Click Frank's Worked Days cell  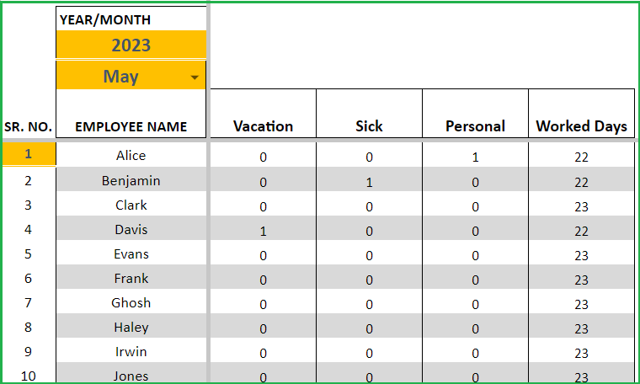coord(581,280)
